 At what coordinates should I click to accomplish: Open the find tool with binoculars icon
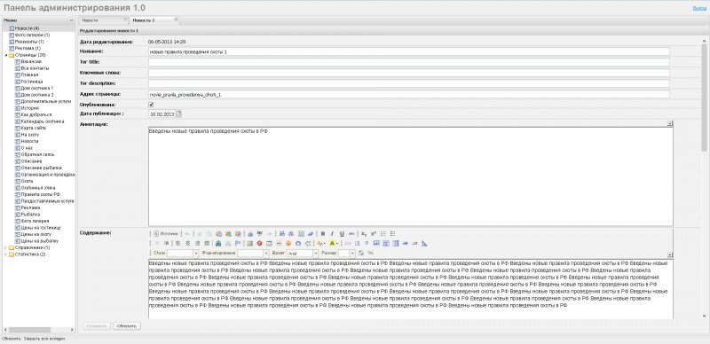click(x=281, y=233)
